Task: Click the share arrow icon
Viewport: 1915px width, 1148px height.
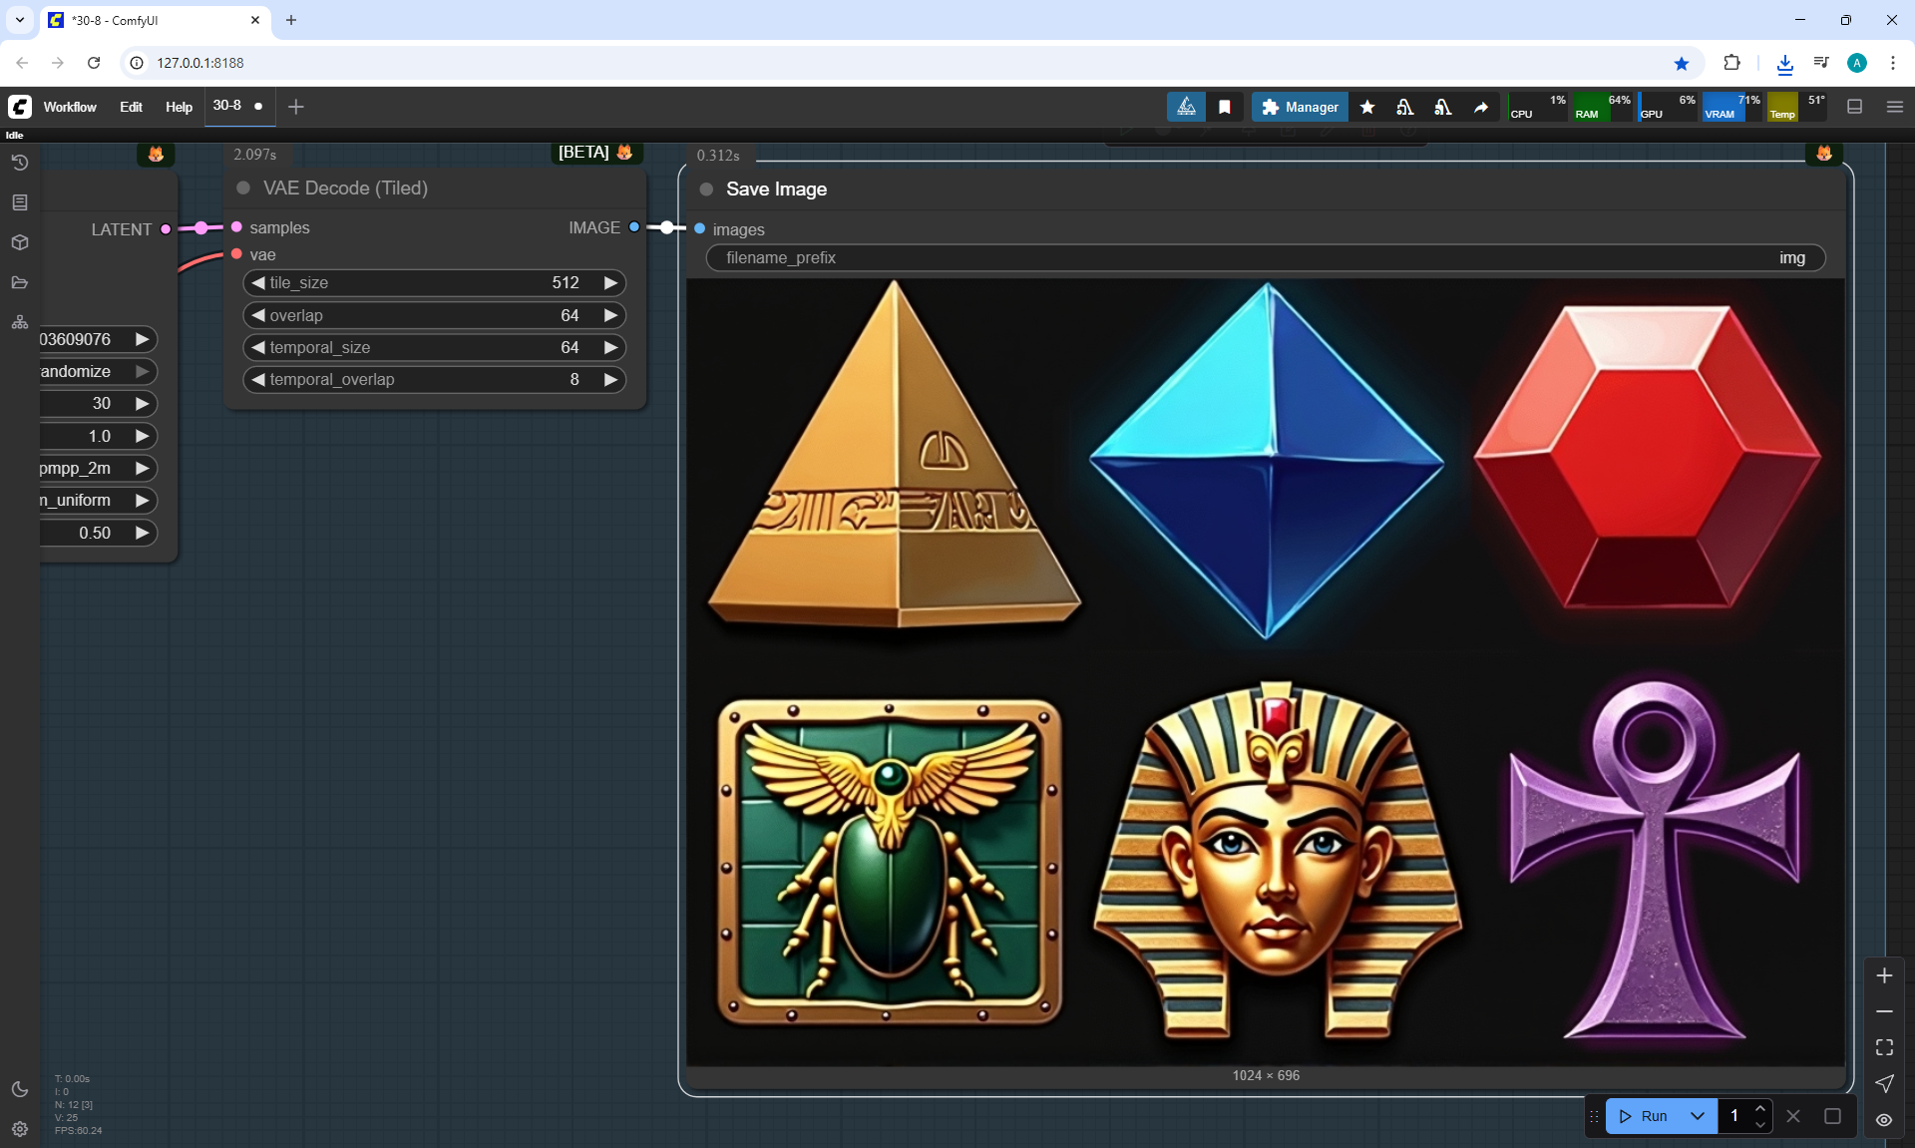Action: [x=1481, y=107]
